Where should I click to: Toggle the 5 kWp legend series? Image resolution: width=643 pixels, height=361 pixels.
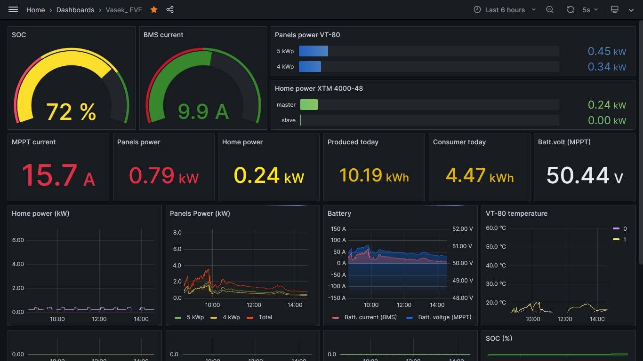tap(195, 317)
